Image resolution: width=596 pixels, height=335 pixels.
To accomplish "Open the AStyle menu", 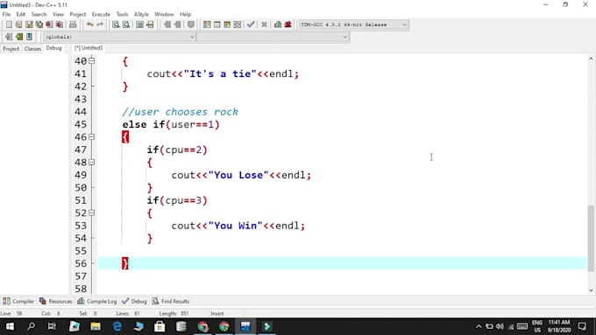I will [141, 14].
